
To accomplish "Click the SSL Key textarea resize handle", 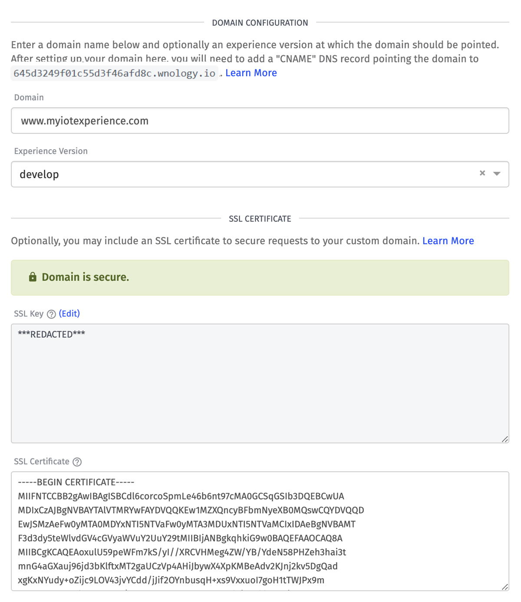I will click(x=505, y=439).
